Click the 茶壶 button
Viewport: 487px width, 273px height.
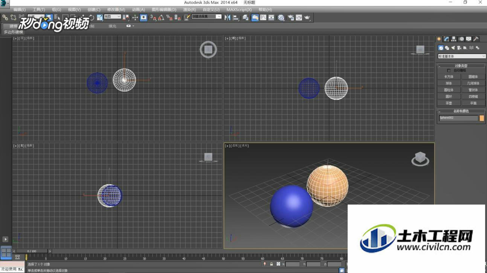coord(449,103)
